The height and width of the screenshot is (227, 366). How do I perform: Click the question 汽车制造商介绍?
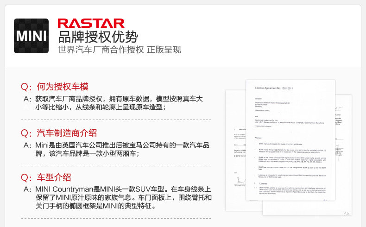pyautogui.click(x=67, y=133)
